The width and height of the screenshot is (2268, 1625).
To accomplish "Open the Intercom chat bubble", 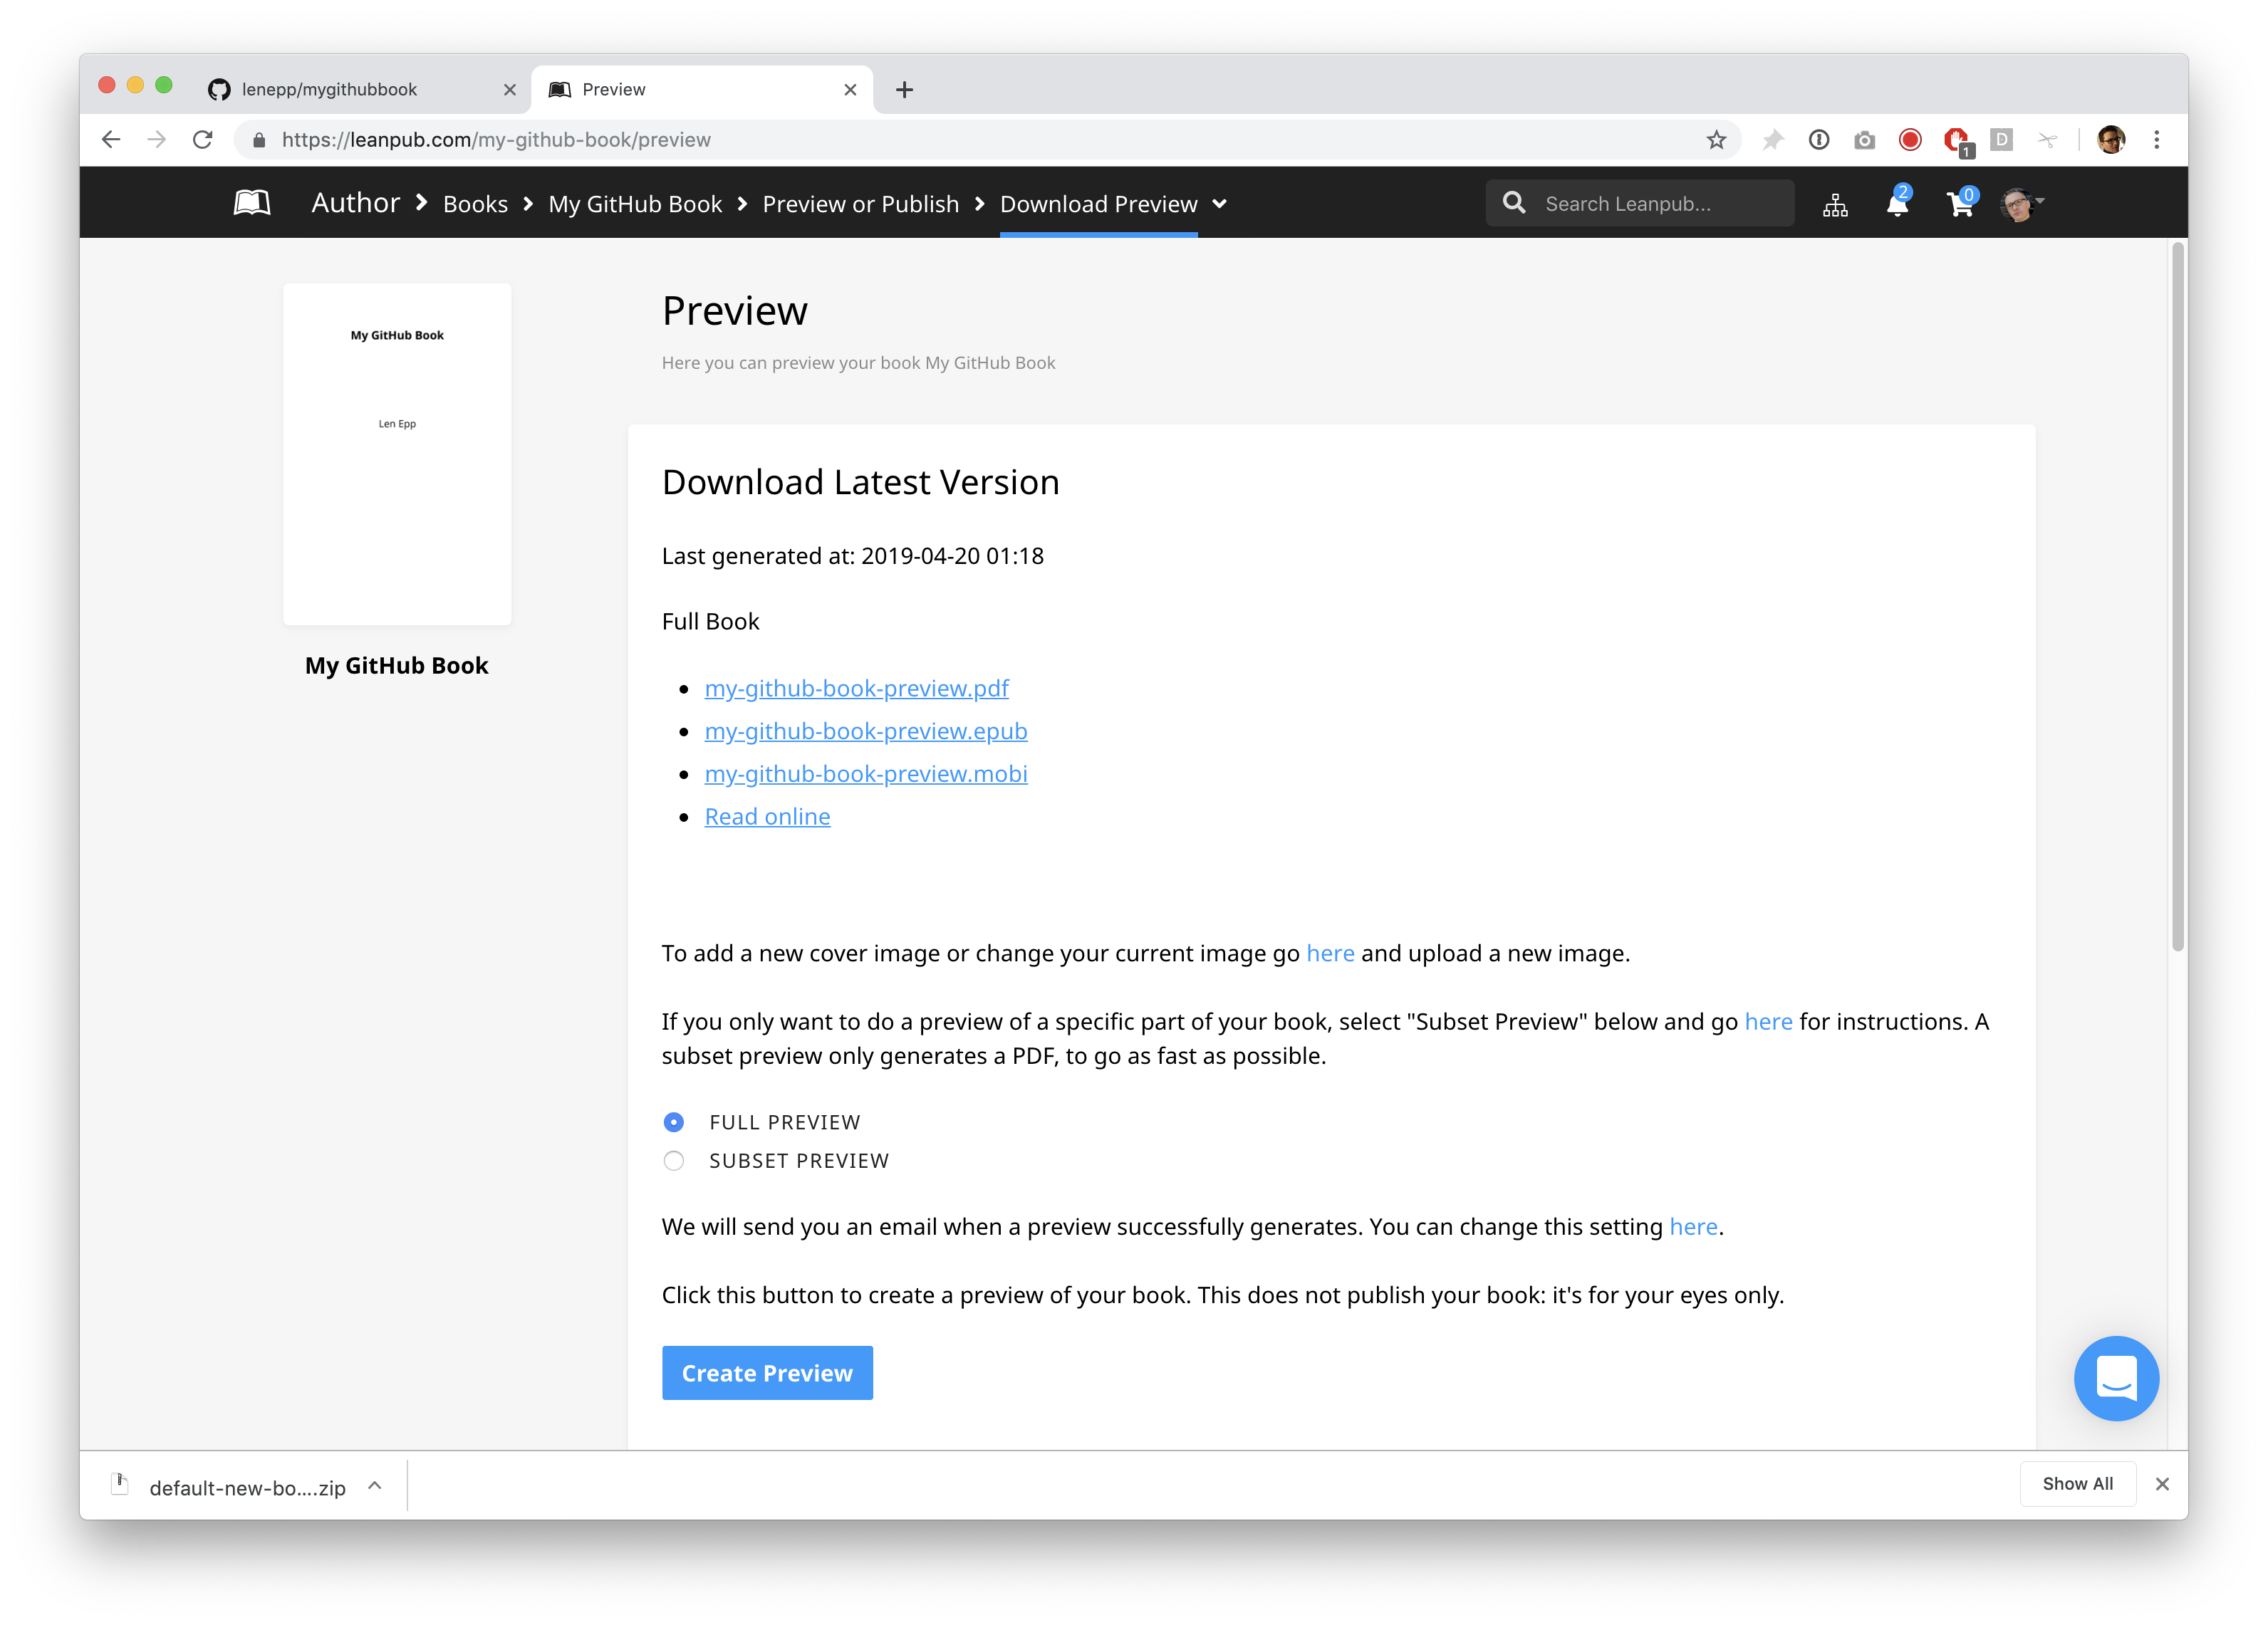I will pos(2116,1378).
